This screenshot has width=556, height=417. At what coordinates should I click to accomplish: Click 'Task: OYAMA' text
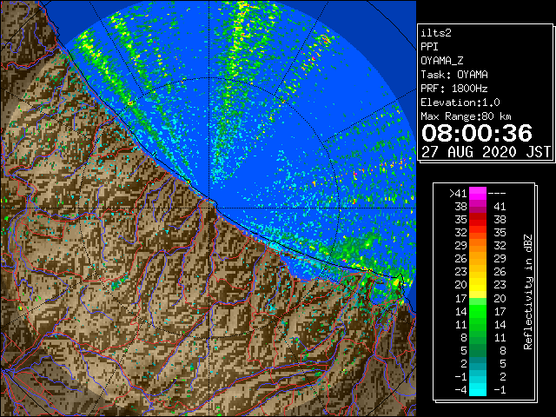point(454,75)
